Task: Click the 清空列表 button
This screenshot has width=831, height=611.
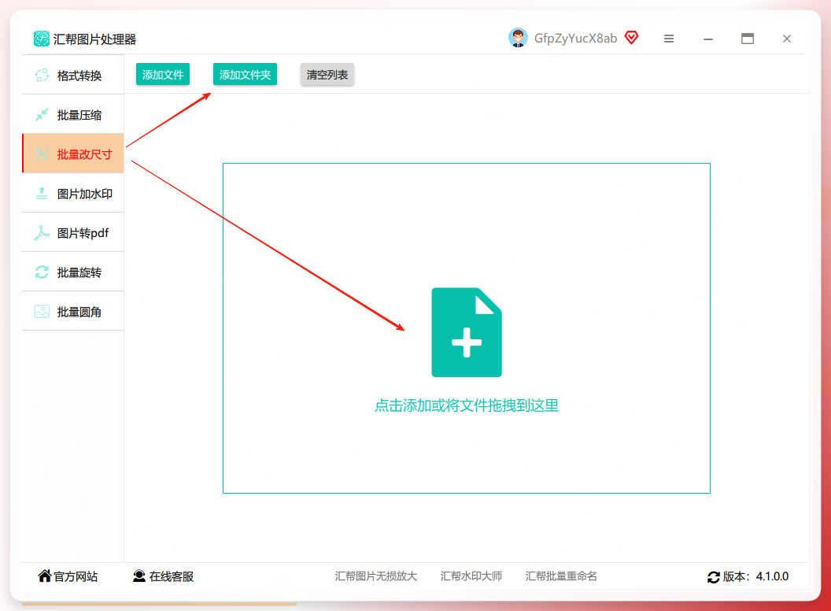Action: pyautogui.click(x=327, y=75)
